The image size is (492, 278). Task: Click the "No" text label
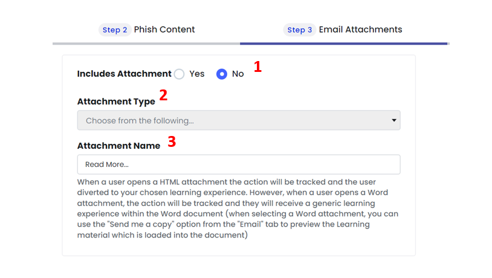click(x=238, y=74)
